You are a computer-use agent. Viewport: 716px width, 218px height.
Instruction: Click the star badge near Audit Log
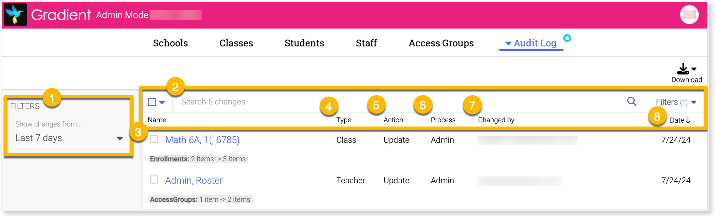point(567,38)
